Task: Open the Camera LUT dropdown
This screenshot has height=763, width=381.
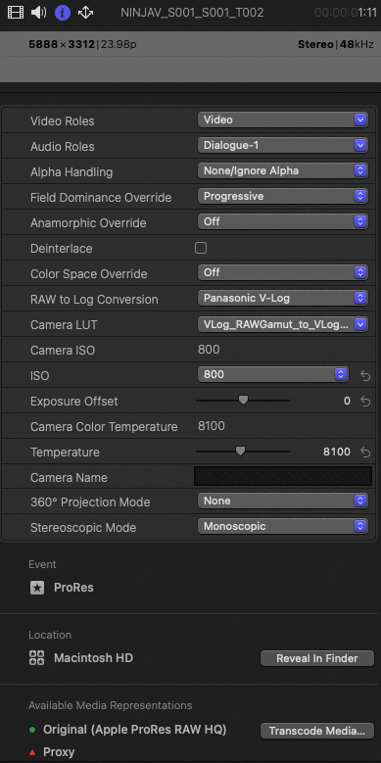Action: (283, 324)
